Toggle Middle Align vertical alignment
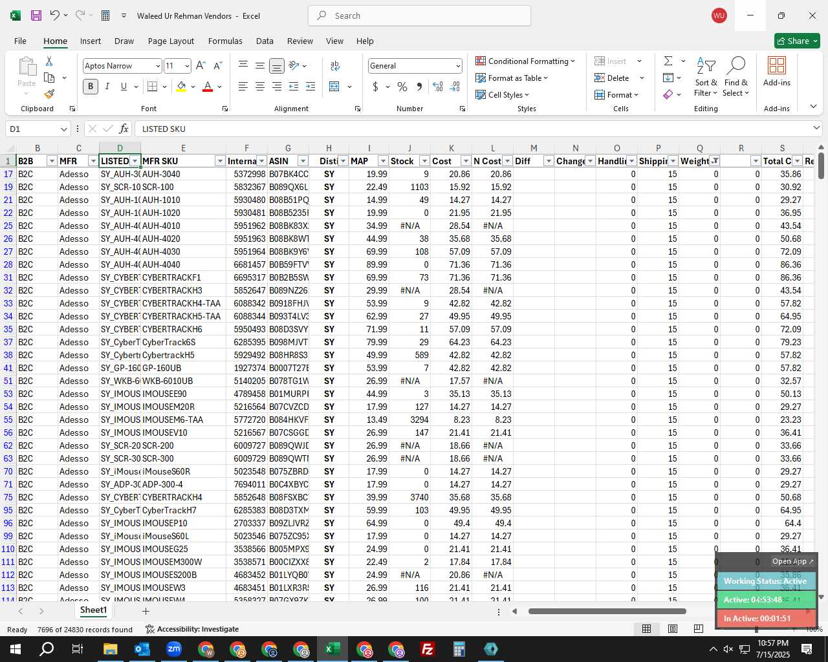The height and width of the screenshot is (662, 828). [260, 65]
